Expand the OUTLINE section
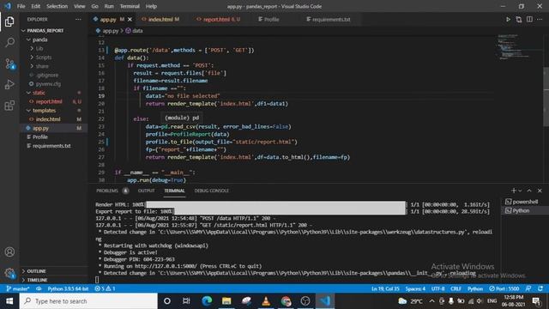 coord(36,271)
